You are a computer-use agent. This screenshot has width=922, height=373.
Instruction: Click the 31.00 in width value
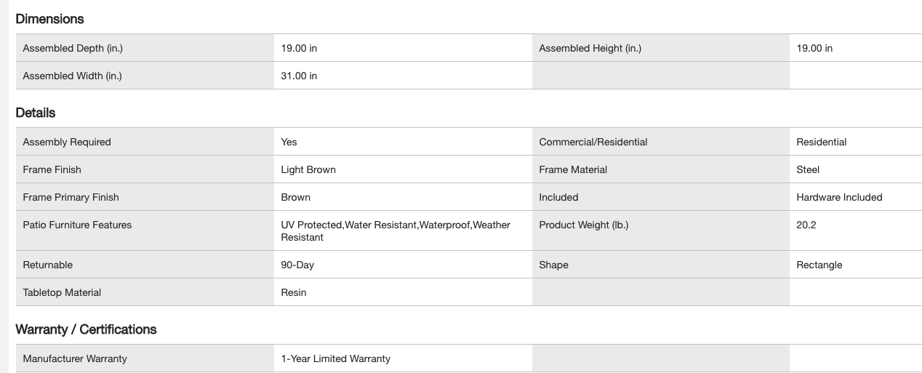[x=299, y=76]
